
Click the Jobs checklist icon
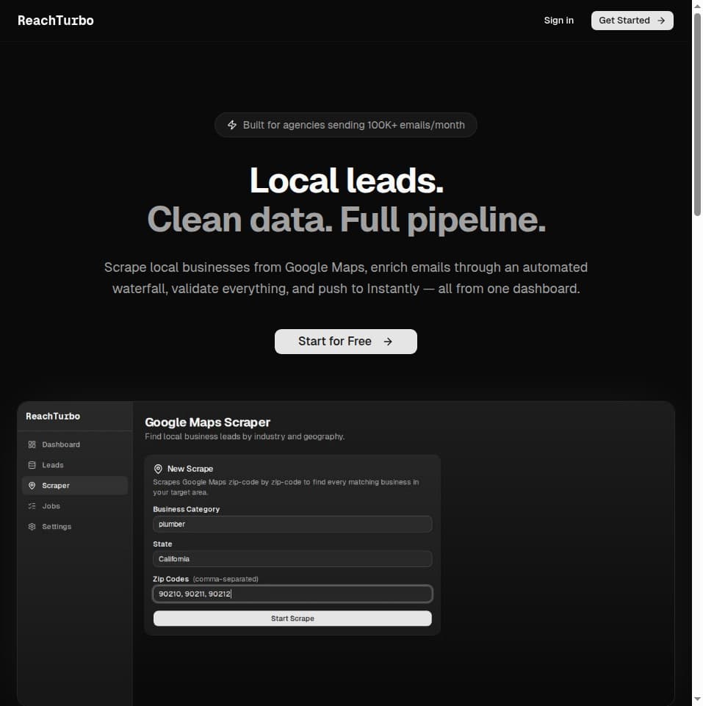[32, 506]
